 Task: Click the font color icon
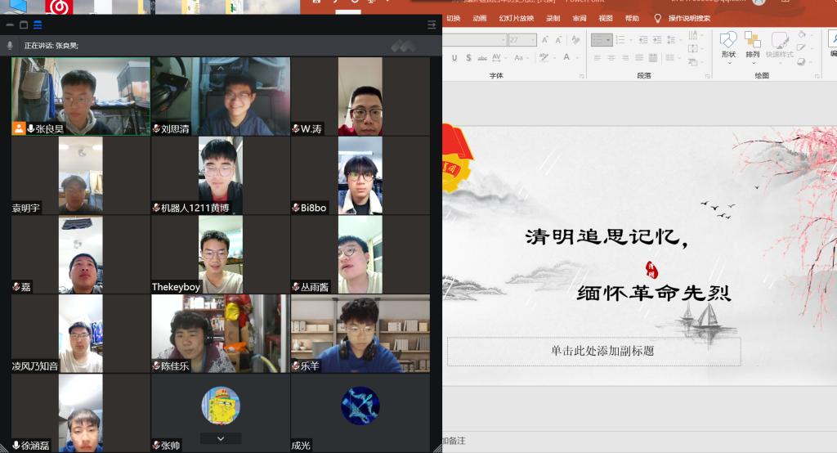[566, 58]
